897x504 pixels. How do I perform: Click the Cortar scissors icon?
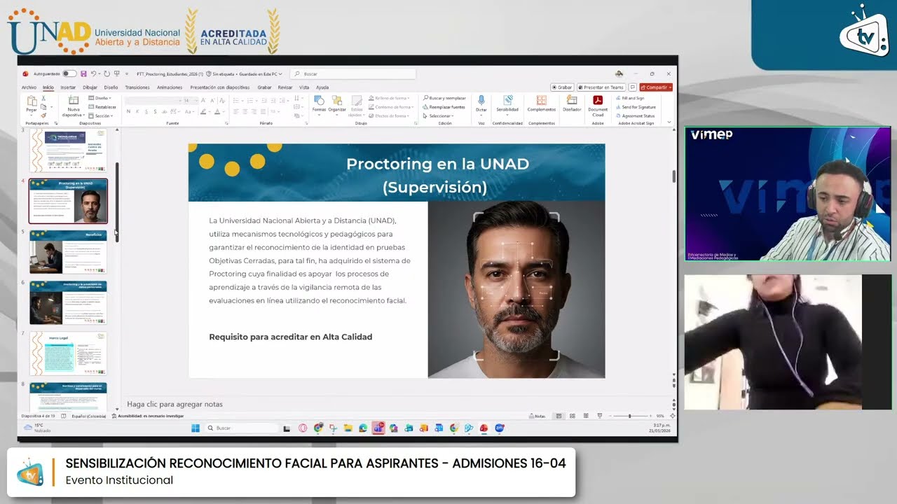[x=43, y=99]
